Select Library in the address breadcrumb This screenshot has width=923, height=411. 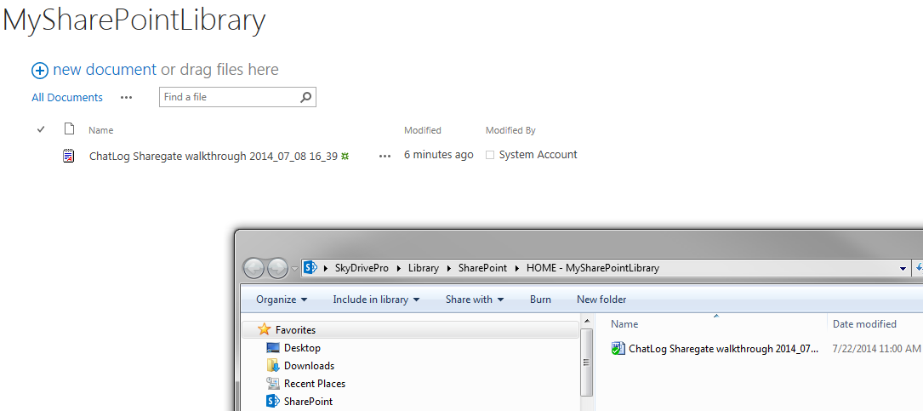click(x=424, y=268)
